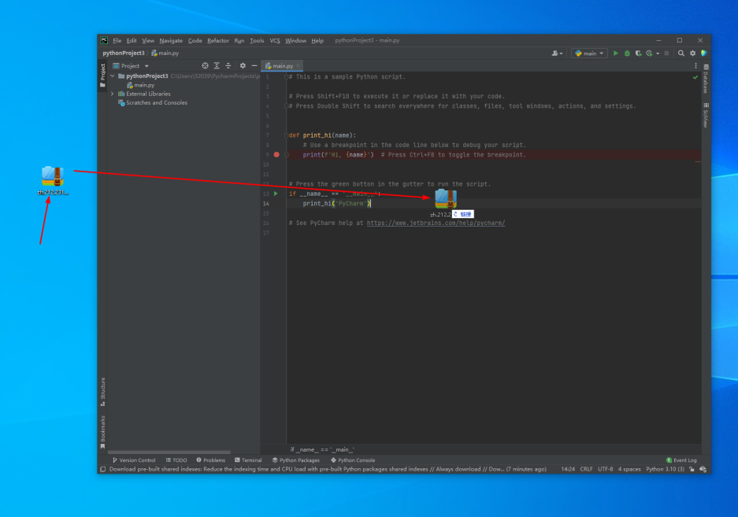Click the green inspection checkmark in the editor
The height and width of the screenshot is (517, 738).
(695, 77)
